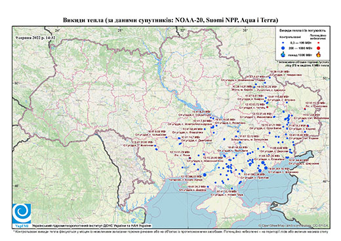Screen dimensions: 341x241
Task: Click the footnote text below the map
Action: (170, 231)
